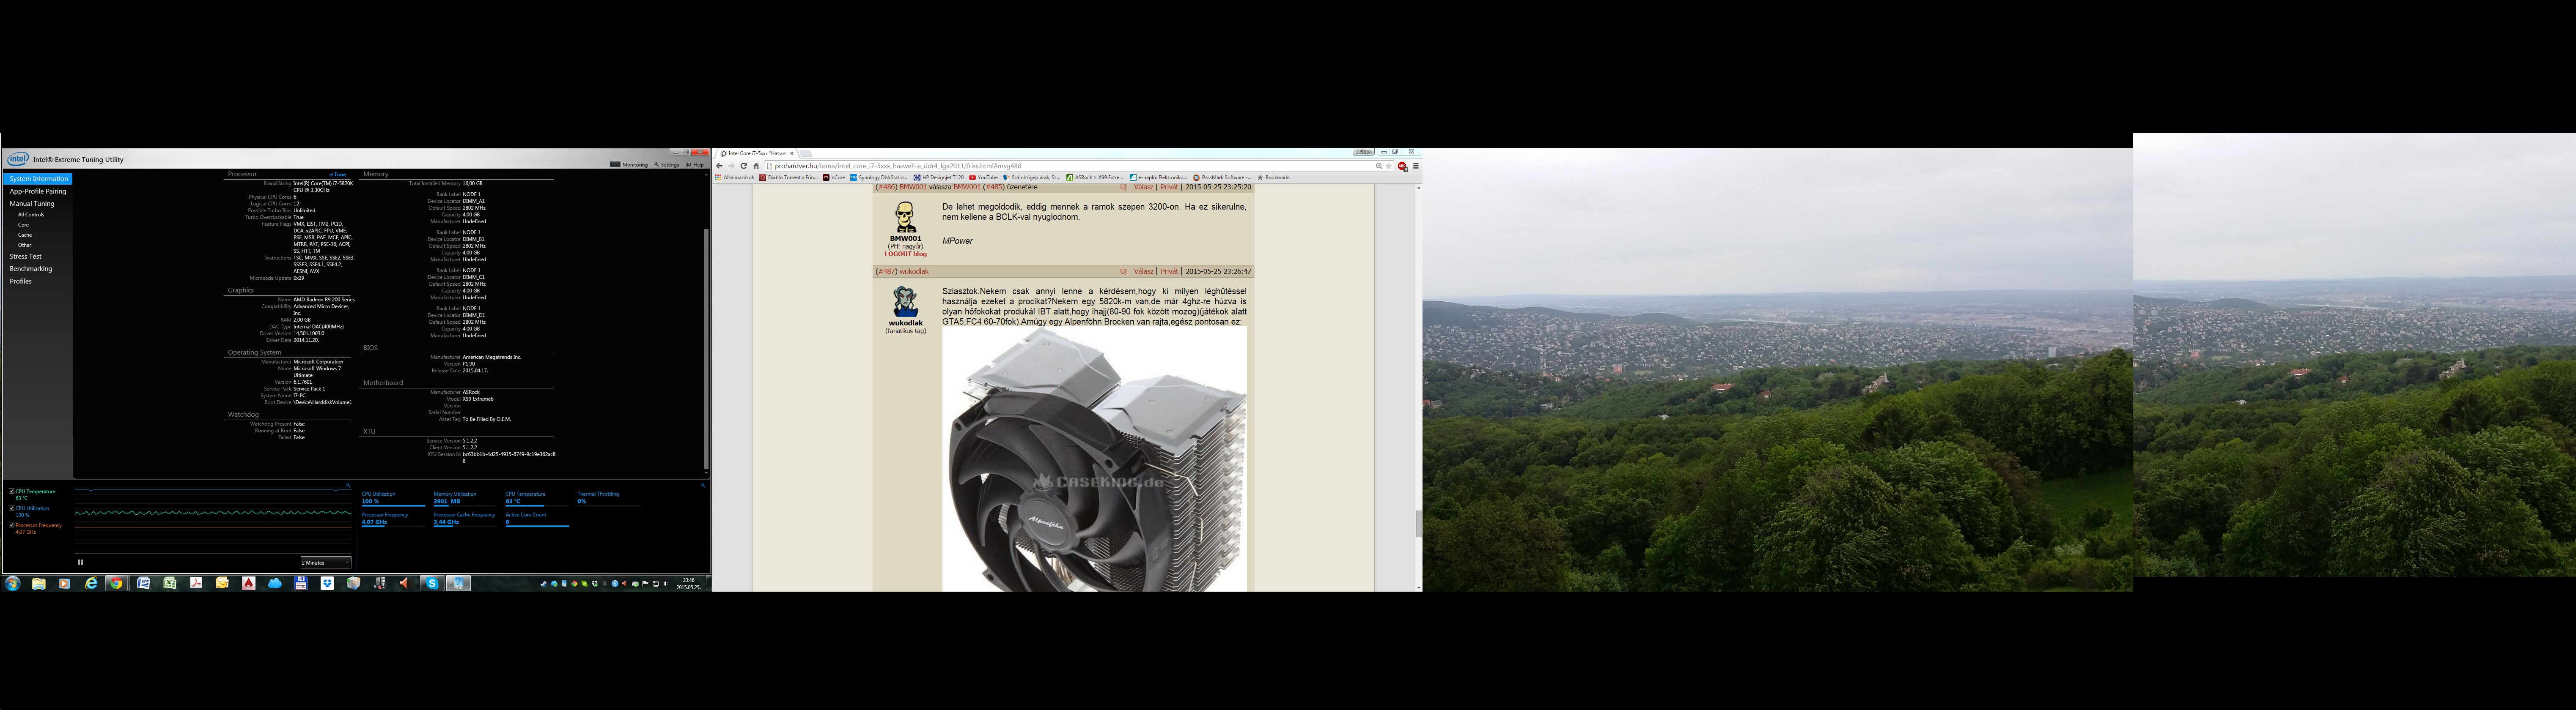Select All Controls under Manual Tuning
The height and width of the screenshot is (710, 2576).
[x=31, y=215]
